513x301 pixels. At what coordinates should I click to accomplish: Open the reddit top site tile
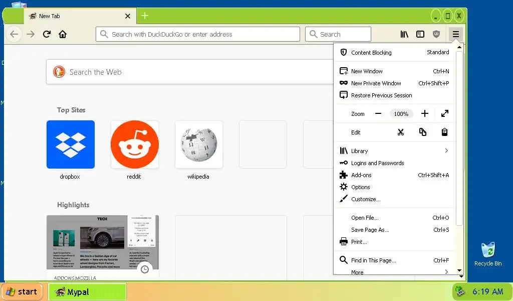coord(134,144)
